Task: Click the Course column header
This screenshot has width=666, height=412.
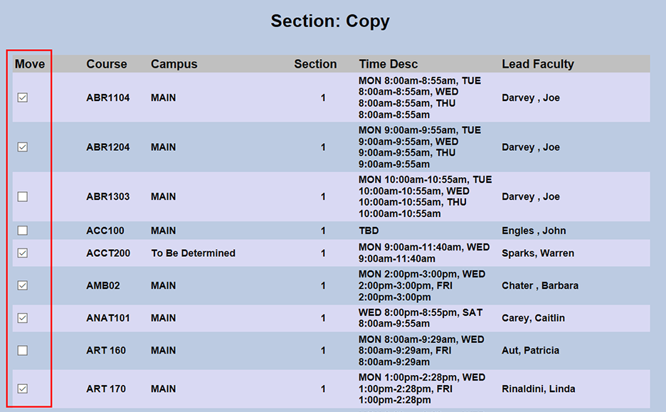Action: 106,63
